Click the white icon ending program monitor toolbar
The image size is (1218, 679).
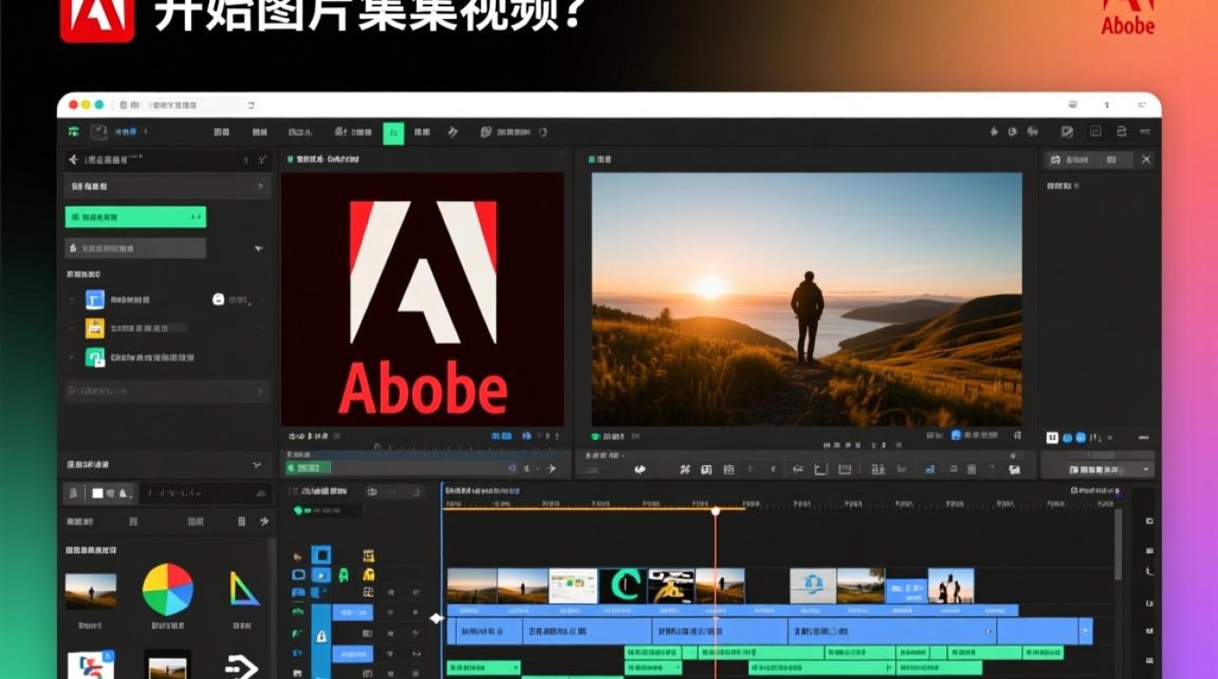[1014, 470]
